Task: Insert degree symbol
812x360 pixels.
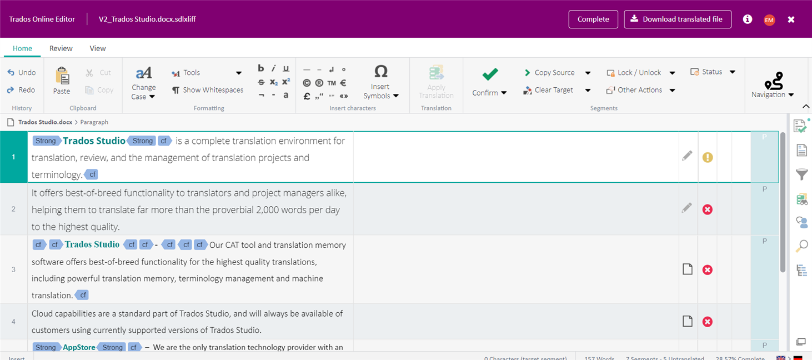Action: tap(344, 69)
